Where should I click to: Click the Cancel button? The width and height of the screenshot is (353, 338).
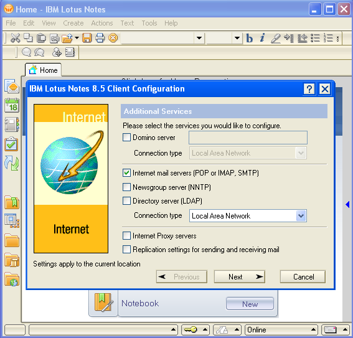(x=303, y=276)
